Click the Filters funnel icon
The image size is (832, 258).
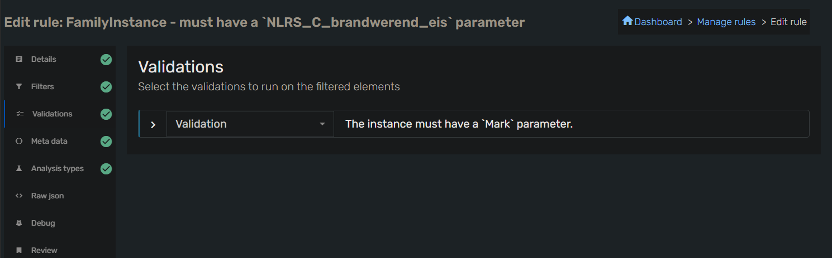19,87
